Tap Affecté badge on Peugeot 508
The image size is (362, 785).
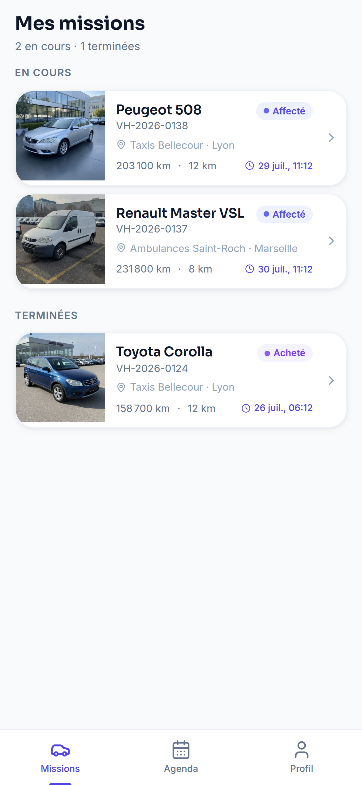coord(284,111)
